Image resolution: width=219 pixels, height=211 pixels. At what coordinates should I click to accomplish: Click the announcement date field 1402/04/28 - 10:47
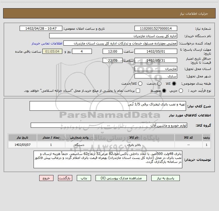click(x=41, y=29)
